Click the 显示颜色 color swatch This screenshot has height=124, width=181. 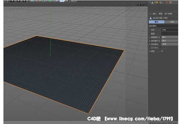click(x=164, y=47)
